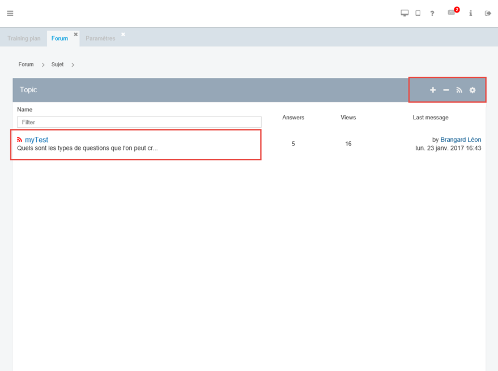The image size is (498, 371).
Task: Switch to the Training plan tab
Action: [24, 38]
